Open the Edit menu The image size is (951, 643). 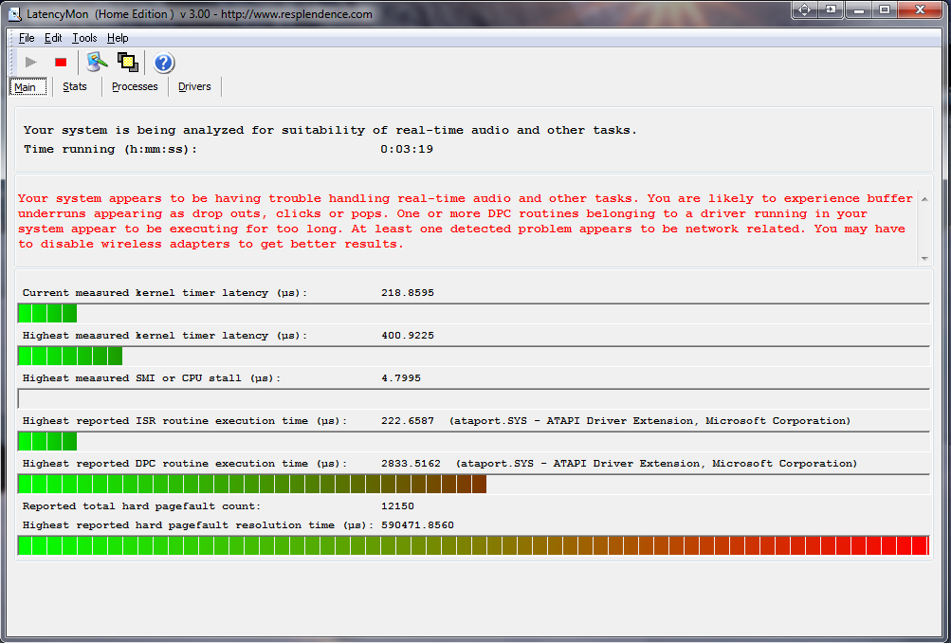point(53,38)
